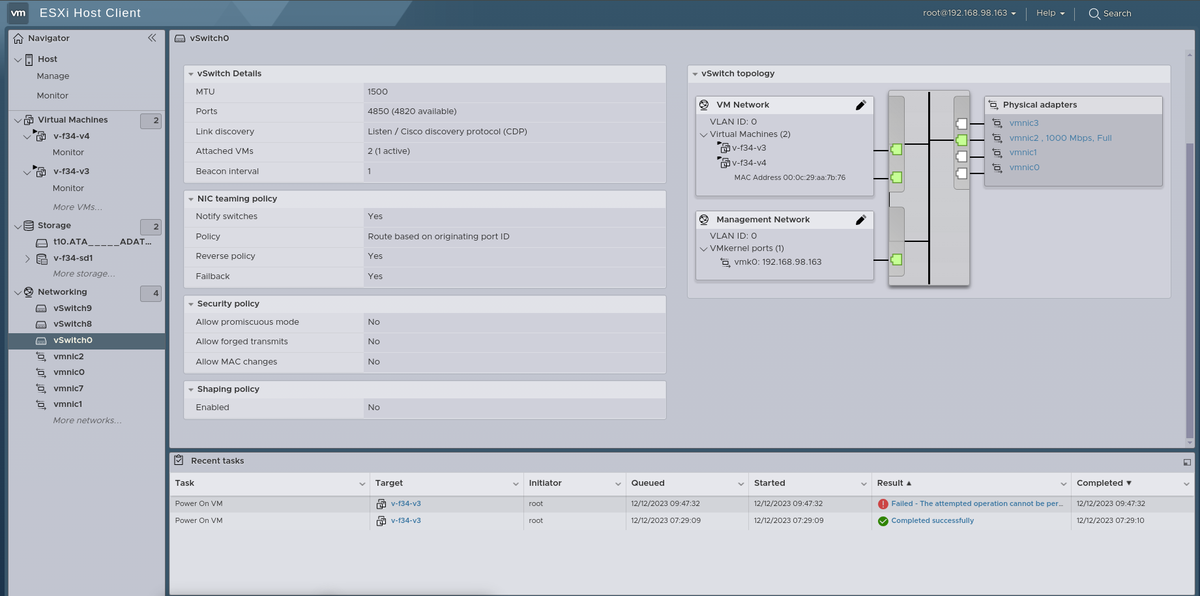This screenshot has width=1200, height=596.
Task: Sort tasks by Completed column
Action: coord(1104,483)
